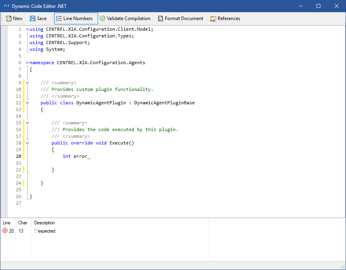Collapse the using directives block at line 1
The height and width of the screenshot is (270, 346).
(x=27, y=29)
